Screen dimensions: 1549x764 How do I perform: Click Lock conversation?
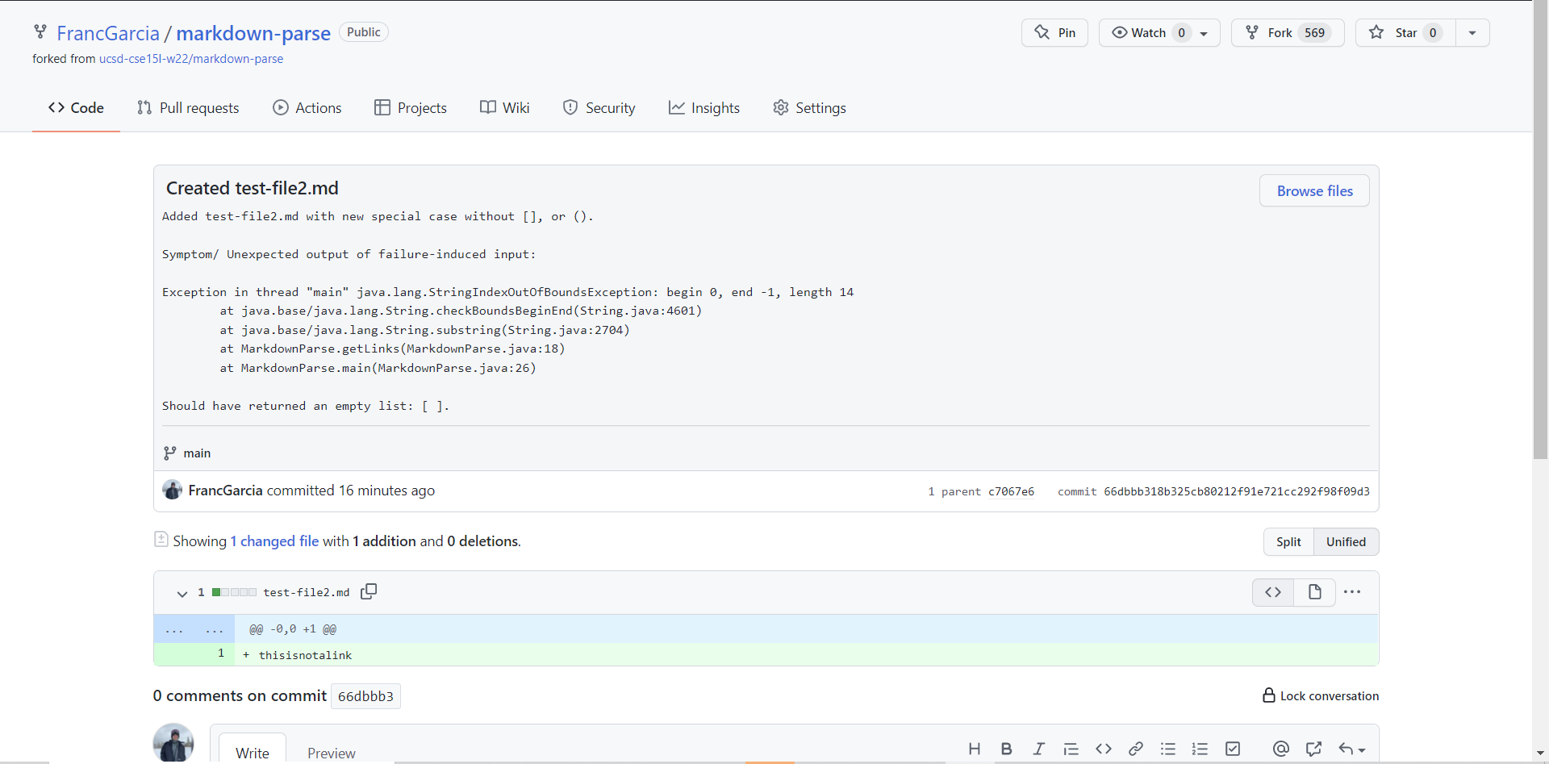coord(1321,695)
